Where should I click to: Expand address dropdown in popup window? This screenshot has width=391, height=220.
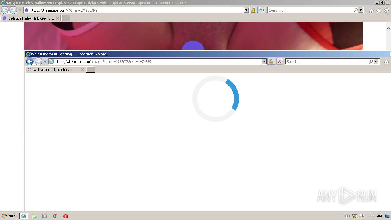click(x=264, y=62)
